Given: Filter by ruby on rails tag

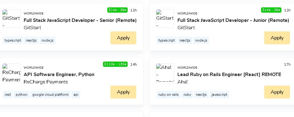Looking at the screenshot, I should click(169, 95).
